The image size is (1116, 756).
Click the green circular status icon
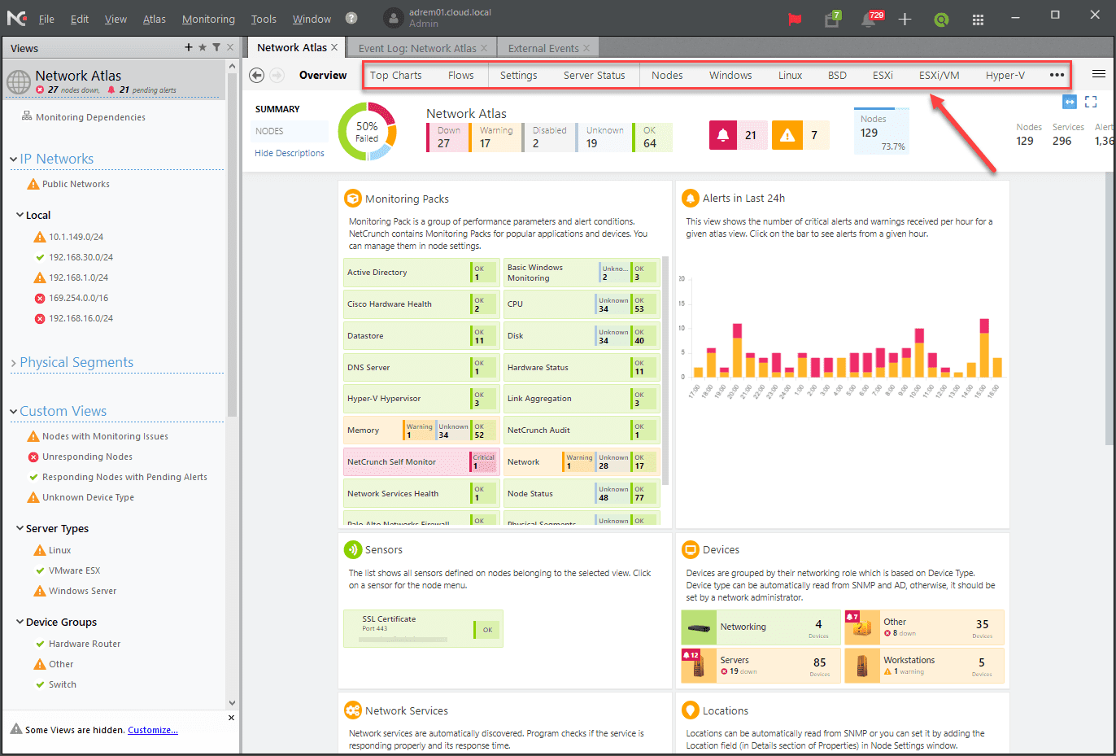click(x=941, y=20)
